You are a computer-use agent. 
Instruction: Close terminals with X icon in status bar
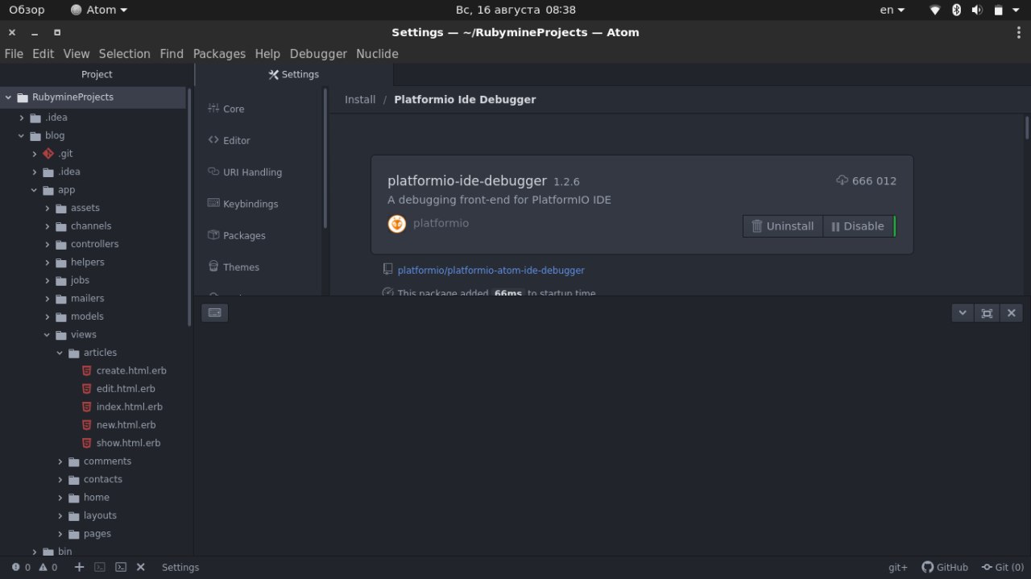pyautogui.click(x=140, y=567)
